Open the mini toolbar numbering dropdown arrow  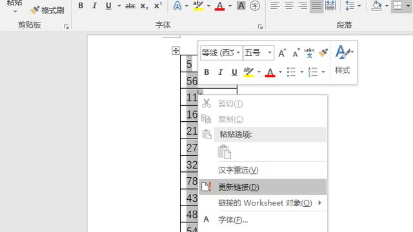point(323,72)
